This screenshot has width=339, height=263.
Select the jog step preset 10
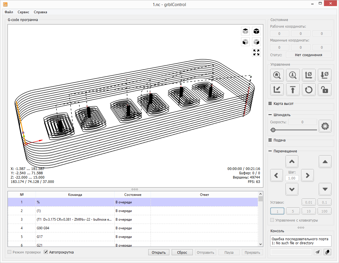(309, 211)
